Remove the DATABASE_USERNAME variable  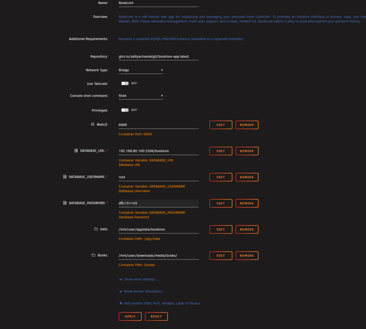247,177
